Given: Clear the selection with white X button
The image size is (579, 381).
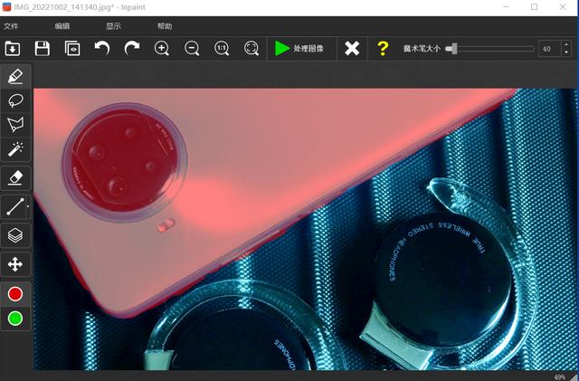Looking at the screenshot, I should click(x=352, y=48).
